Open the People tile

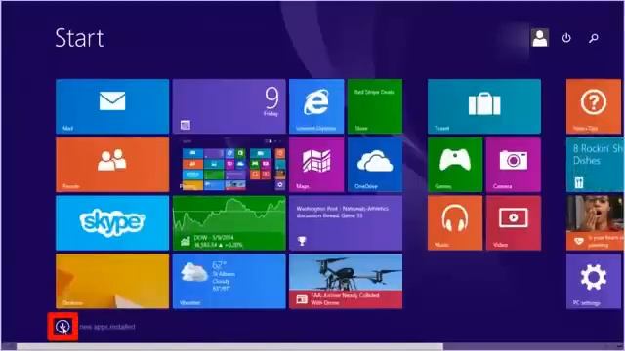click(x=112, y=165)
